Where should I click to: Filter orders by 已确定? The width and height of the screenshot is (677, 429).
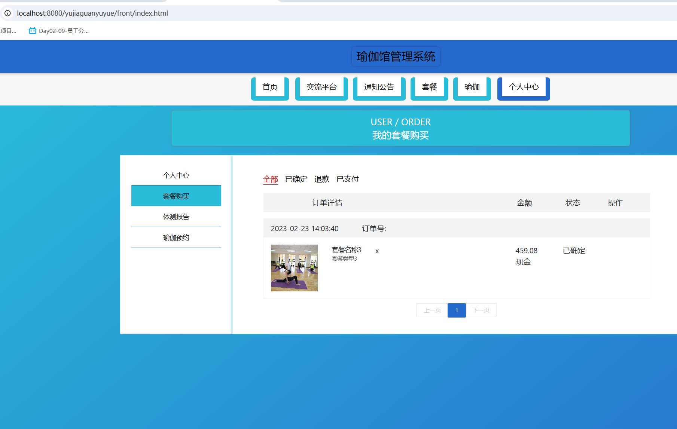coord(296,179)
